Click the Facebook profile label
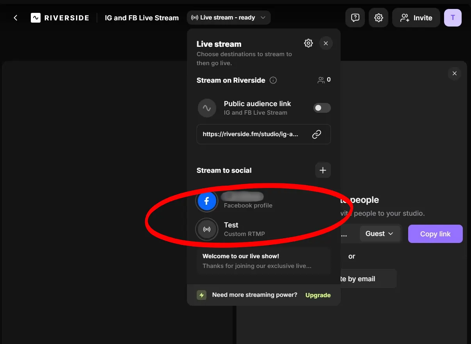This screenshot has height=344, width=471. coord(248,206)
